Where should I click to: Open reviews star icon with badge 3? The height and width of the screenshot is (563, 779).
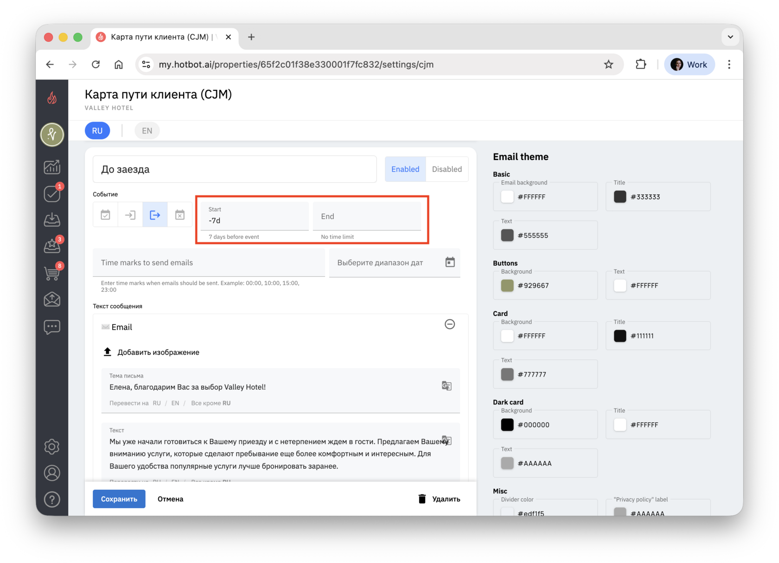click(x=52, y=246)
